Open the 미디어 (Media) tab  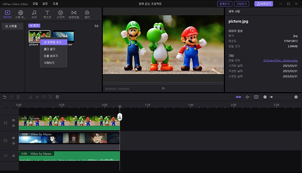pyautogui.click(x=7, y=14)
